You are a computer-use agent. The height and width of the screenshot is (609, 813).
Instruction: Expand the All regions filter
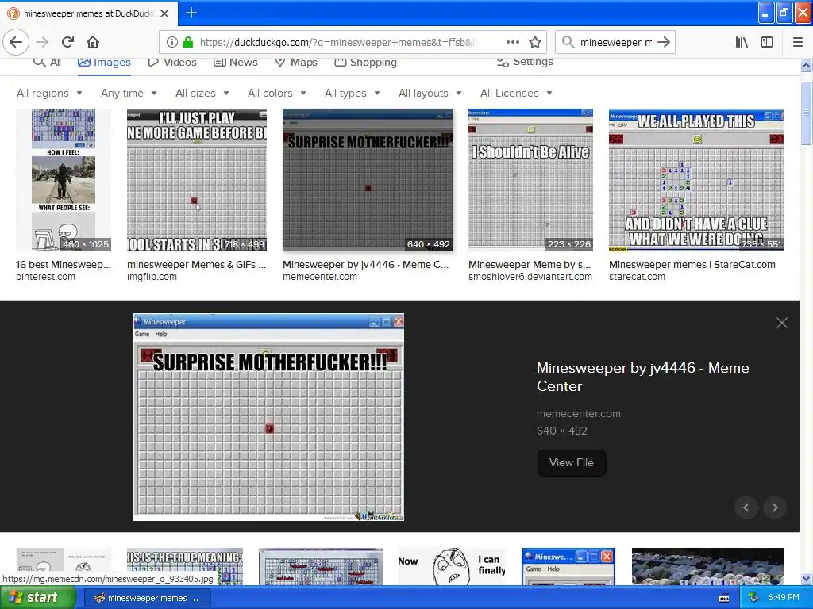tap(49, 94)
